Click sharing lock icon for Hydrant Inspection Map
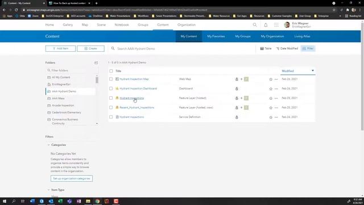Image resolution: width=364 pixels, height=205 pixels. click(237, 79)
